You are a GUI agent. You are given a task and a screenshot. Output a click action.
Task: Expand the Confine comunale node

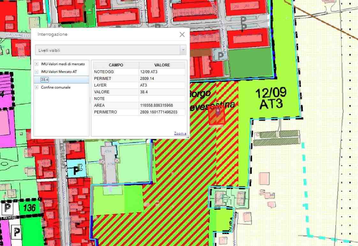tap(37, 87)
